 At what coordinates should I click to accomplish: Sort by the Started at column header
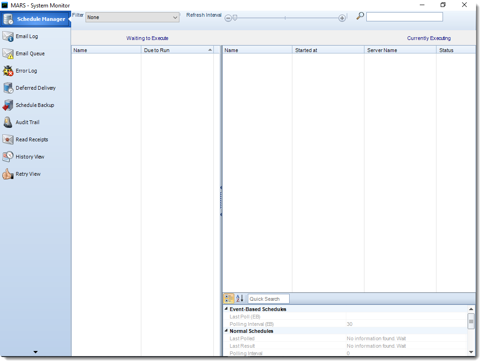tap(328, 50)
